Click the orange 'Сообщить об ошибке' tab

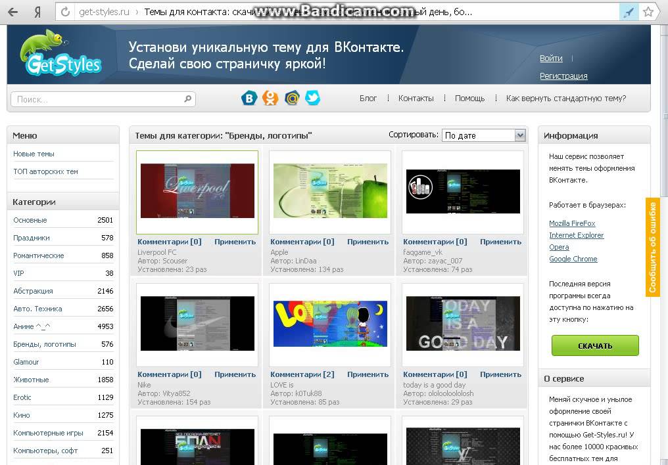click(653, 247)
